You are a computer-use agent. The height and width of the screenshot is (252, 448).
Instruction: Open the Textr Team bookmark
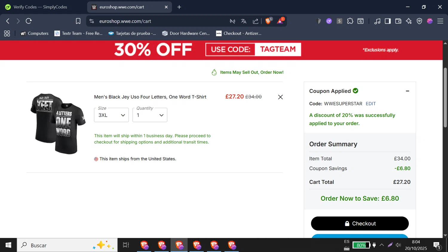click(79, 33)
